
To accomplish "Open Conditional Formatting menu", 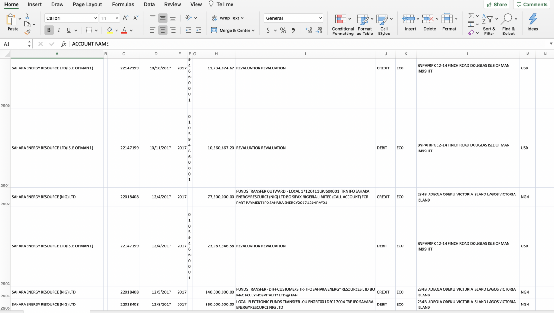I will point(343,25).
